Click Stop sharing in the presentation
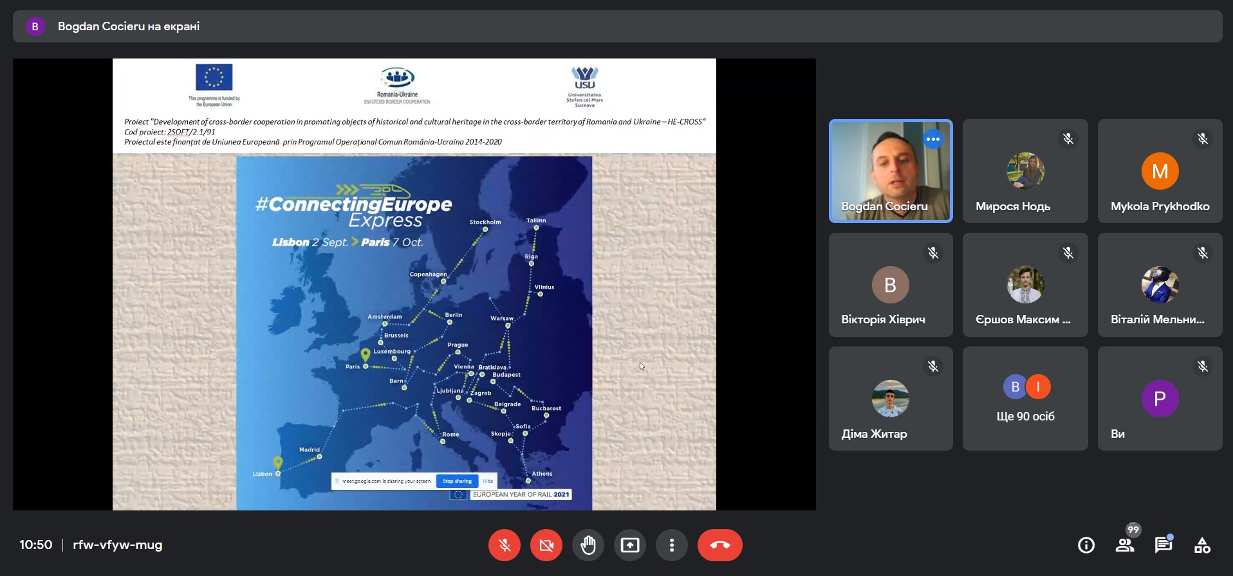Viewport: 1233px width, 576px height. 457,481
